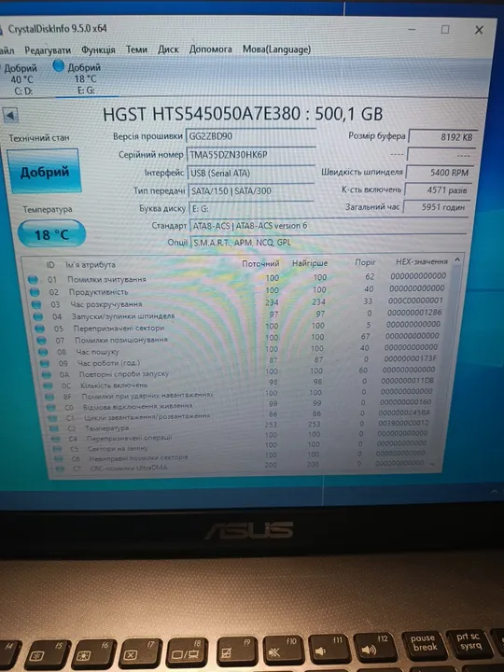504x672 pixels.
Task: Go to previous disk with left arrow
Action: click(10, 115)
